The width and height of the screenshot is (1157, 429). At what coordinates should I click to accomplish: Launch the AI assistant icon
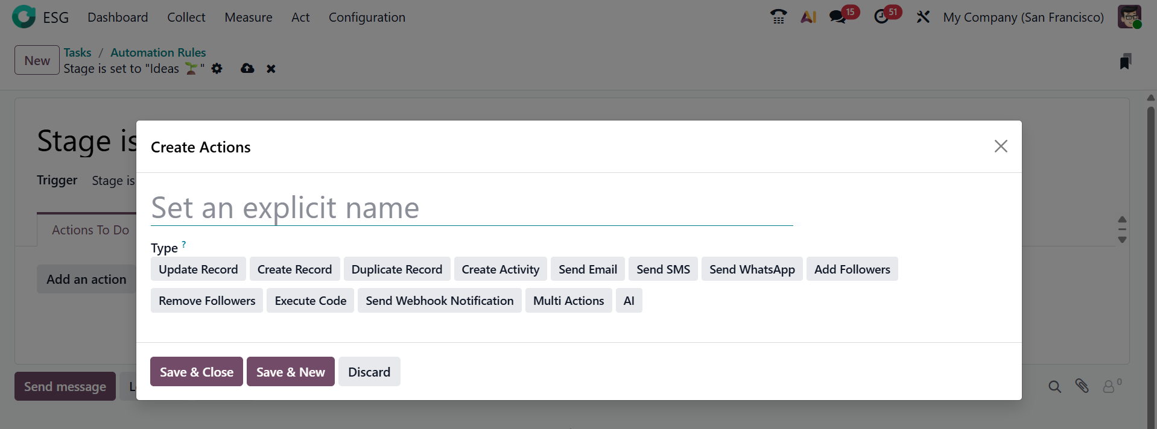808,17
